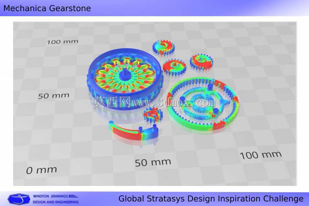Screen dimensions: 309x206
Task: Click the 'Winston Jennings Design and Engineering' text
Action: (x=56, y=199)
